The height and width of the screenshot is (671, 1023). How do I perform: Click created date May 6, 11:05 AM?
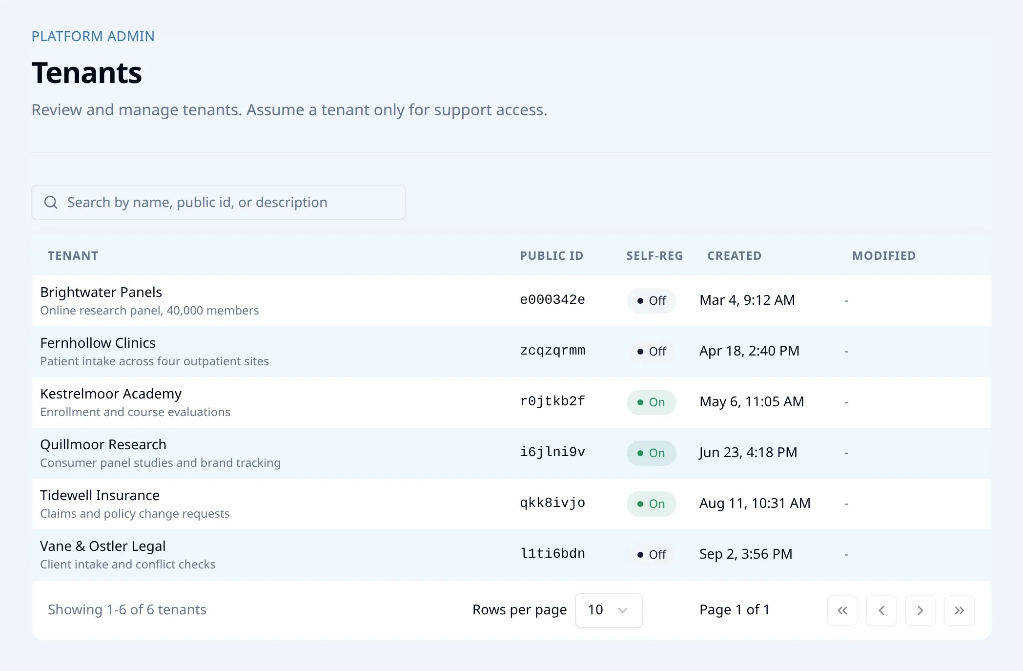point(752,402)
